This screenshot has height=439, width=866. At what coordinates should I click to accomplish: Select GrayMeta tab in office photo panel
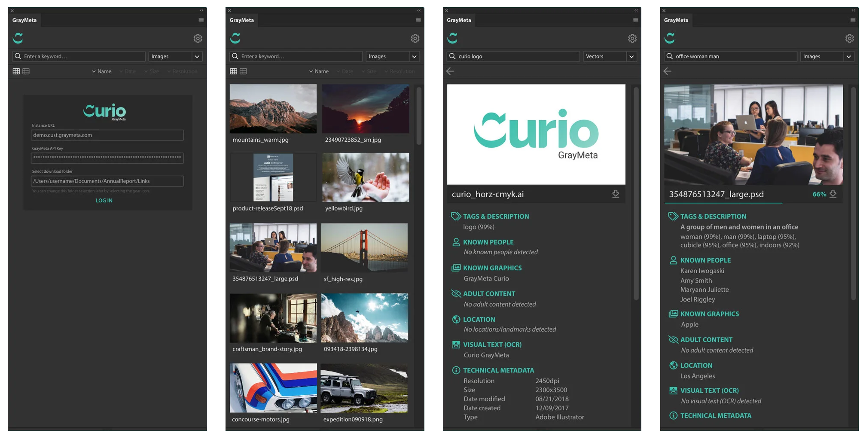coord(676,20)
